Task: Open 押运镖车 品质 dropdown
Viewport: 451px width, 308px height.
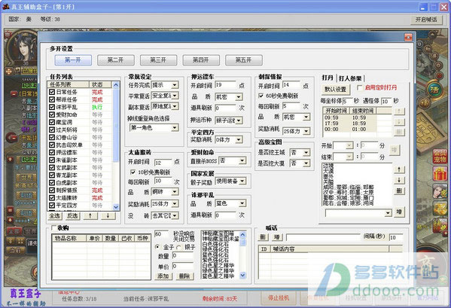Action: 239,97
